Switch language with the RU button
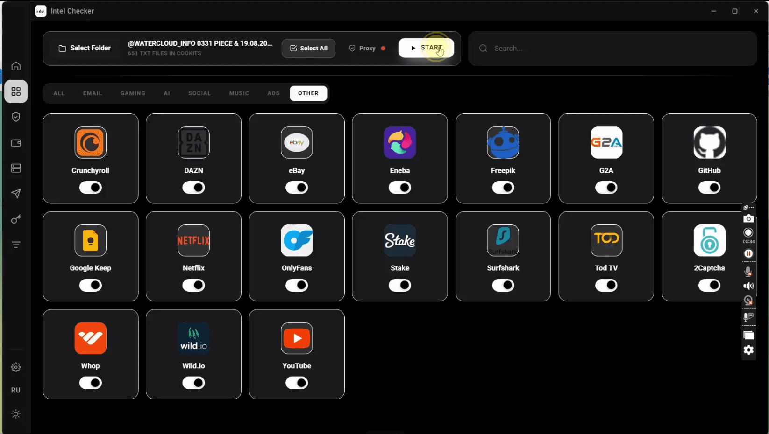The image size is (769, 434). (16, 390)
